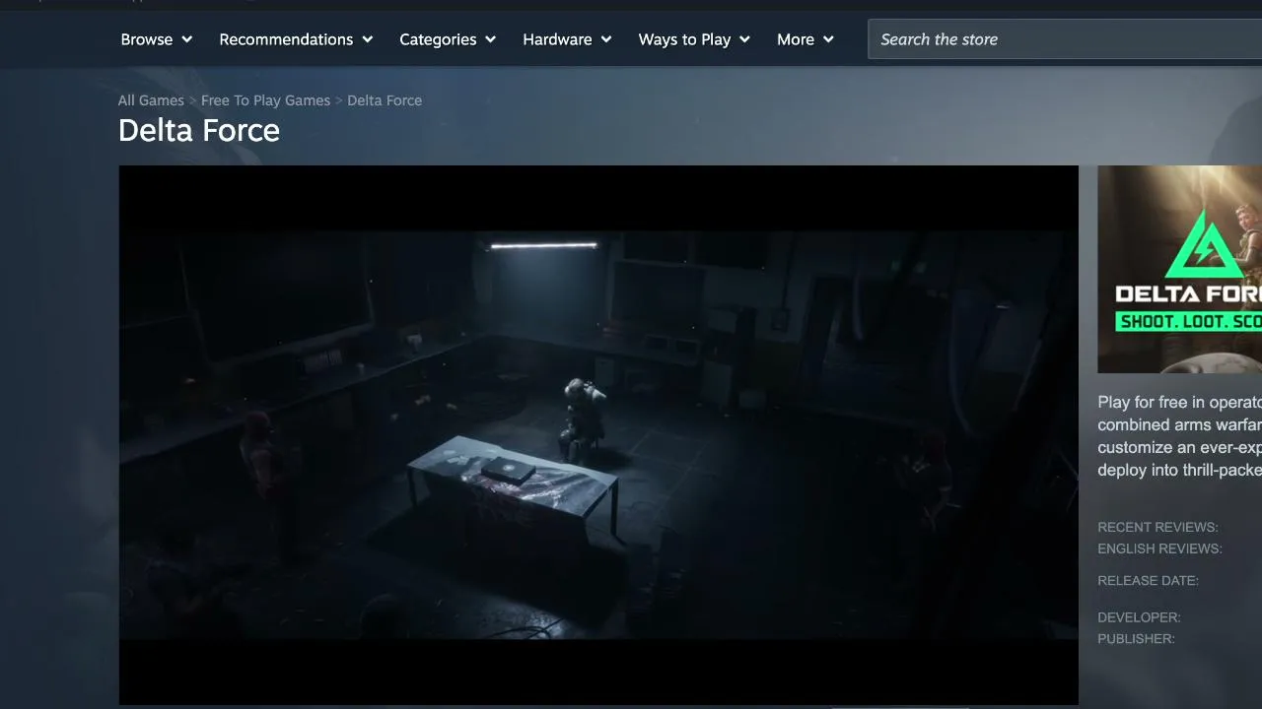Go to Free To Play Games breadcrumb
This screenshot has width=1262, height=709.
[x=265, y=100]
